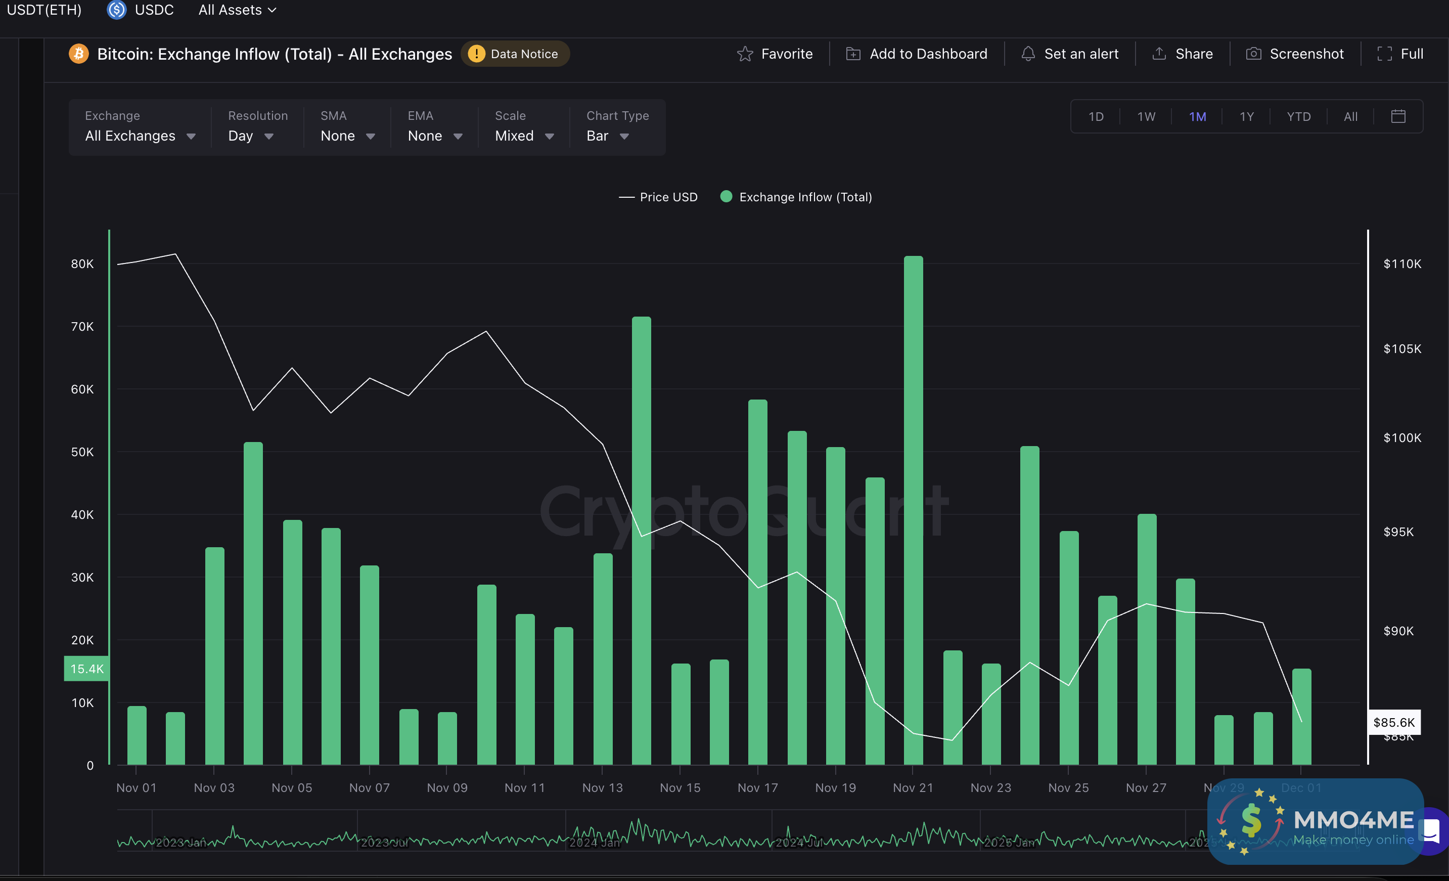Click the Screenshot camera icon
Image resolution: width=1449 pixels, height=881 pixels.
pyautogui.click(x=1253, y=54)
